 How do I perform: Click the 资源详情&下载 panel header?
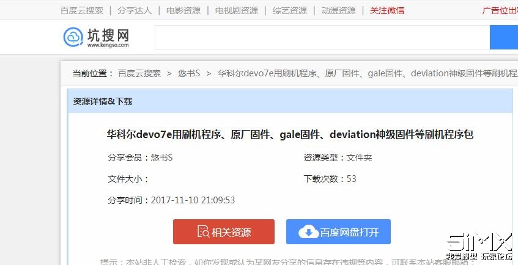coord(290,101)
